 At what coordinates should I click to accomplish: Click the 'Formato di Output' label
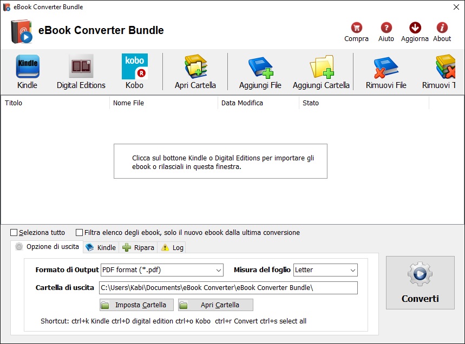coord(67,270)
